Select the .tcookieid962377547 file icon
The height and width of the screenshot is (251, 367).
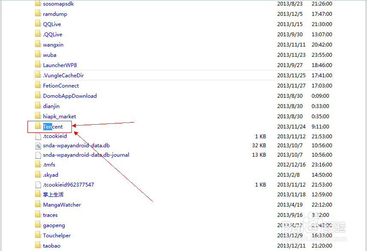point(38,185)
